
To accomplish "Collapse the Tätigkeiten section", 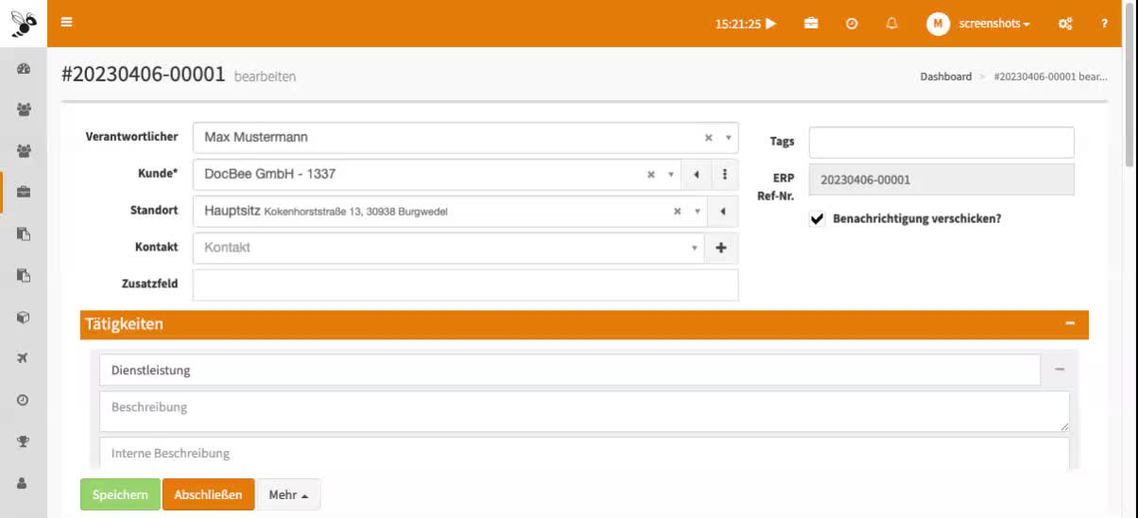I will [x=1070, y=324].
